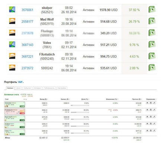Go to the Настройки tab
164x145 pixels.
[x=62, y=88]
